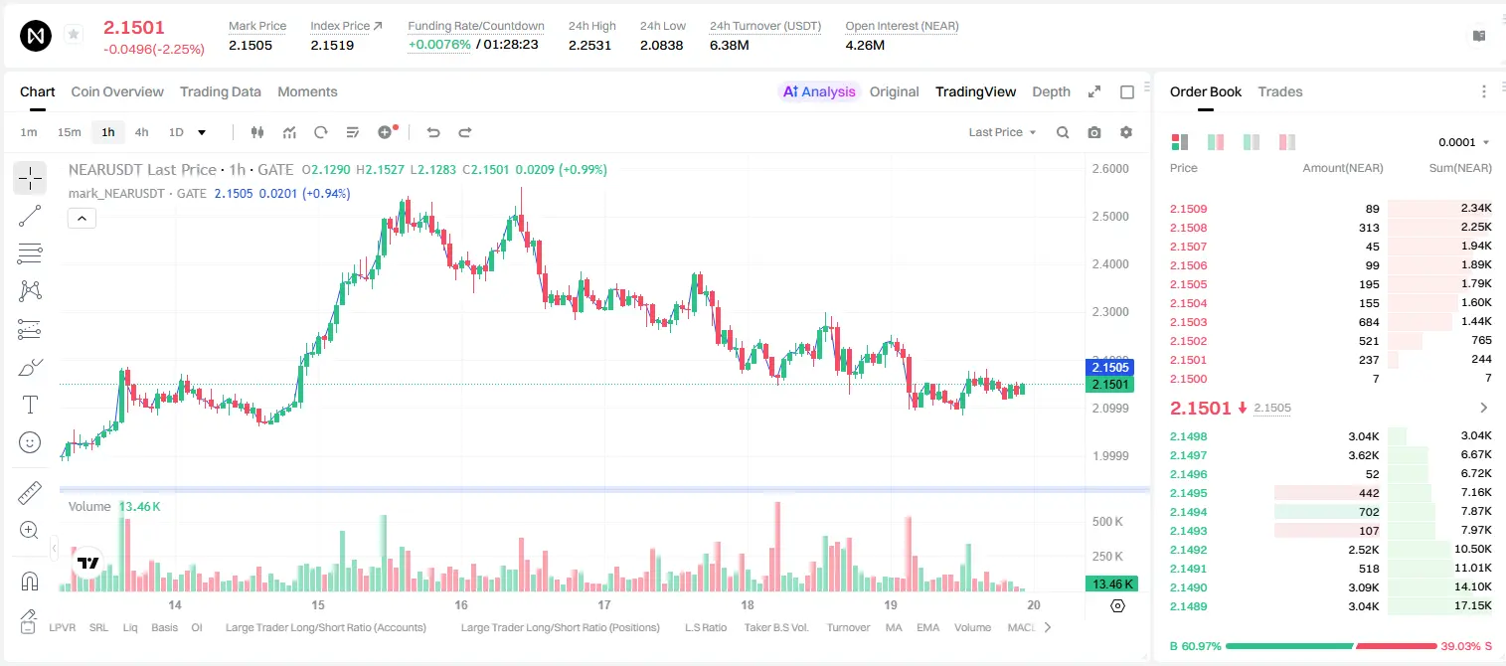Click the chart search magnifier icon
The height and width of the screenshot is (666, 1506).
[x=1063, y=132]
